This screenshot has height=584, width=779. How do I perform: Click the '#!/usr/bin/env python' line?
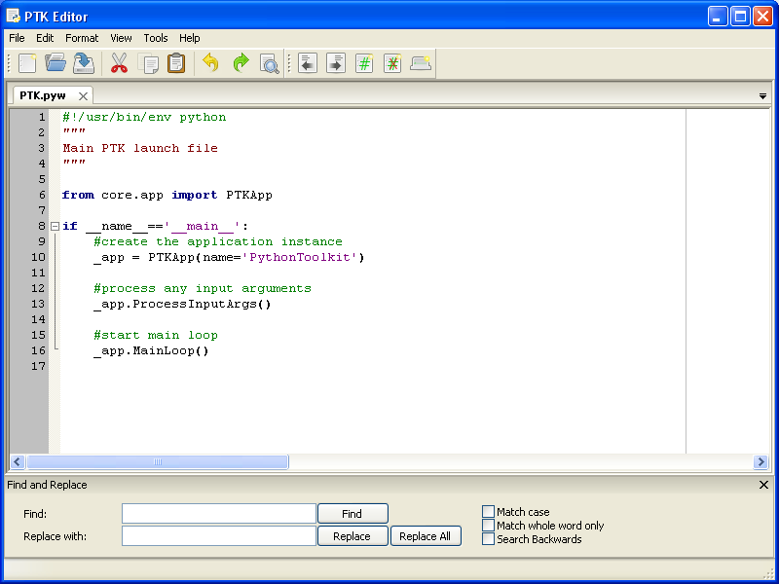[x=144, y=117]
